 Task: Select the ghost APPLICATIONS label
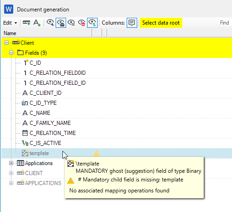point(43,183)
